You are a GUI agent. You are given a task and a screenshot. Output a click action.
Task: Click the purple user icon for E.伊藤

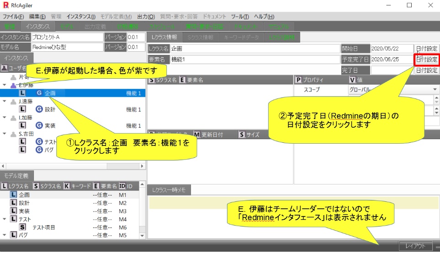coord(13,85)
